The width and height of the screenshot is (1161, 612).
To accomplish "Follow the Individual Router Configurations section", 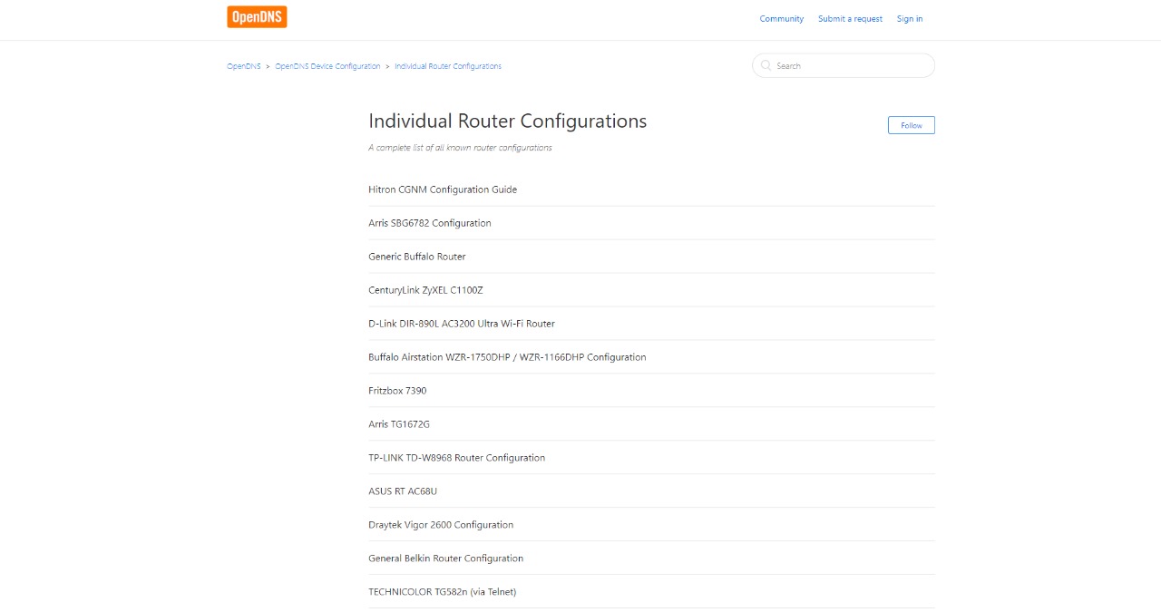I will coord(911,125).
